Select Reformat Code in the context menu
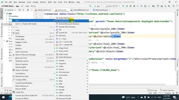Image resolution: width=179 pixels, height=100 pixels. pos(34,58)
